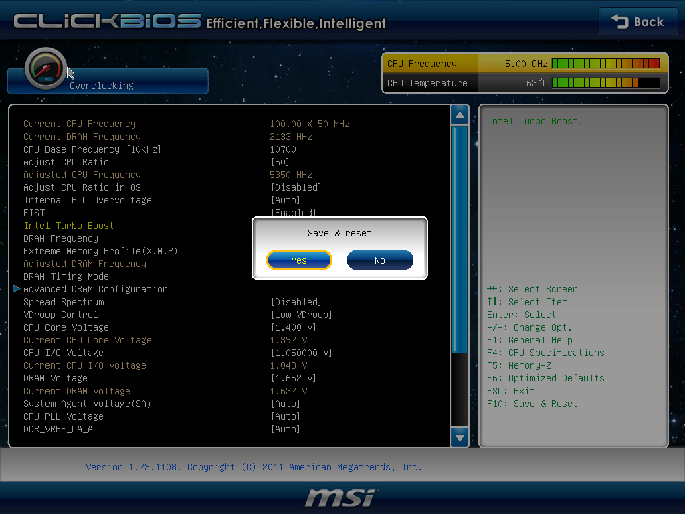Select the DRAM Frequency setting
This screenshot has width=685, height=514.
(x=61, y=238)
